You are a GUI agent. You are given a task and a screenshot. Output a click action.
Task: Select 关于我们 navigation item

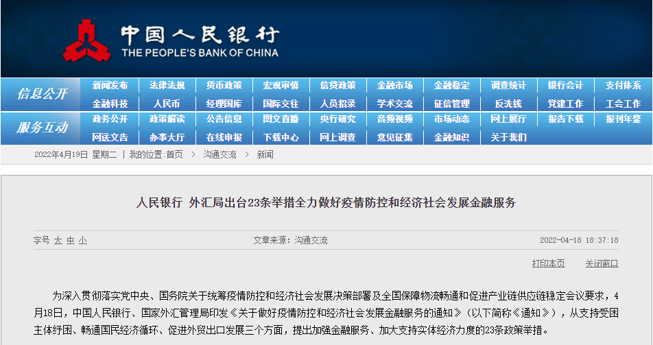pyautogui.click(x=508, y=137)
